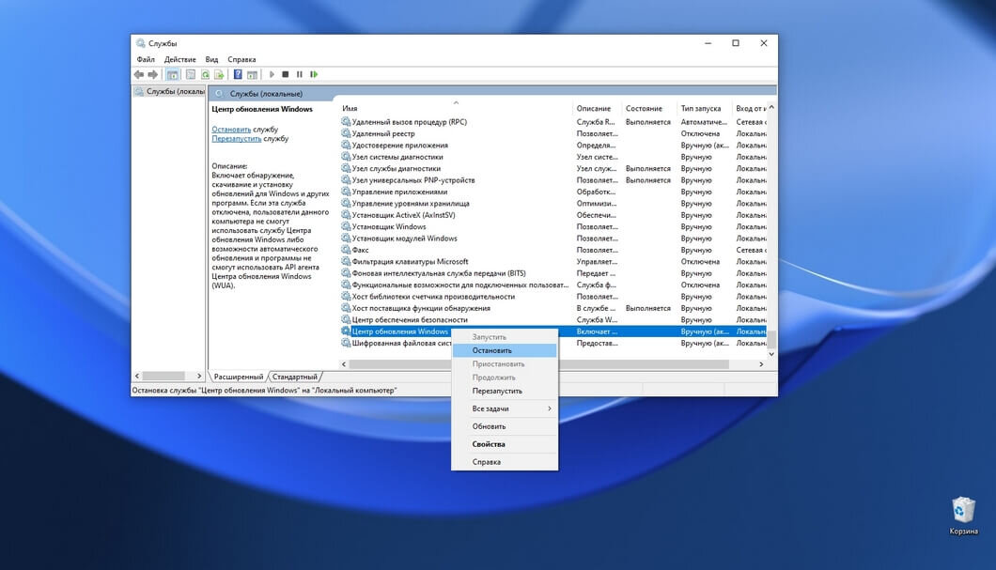
Task: Choose Справка in the context menu
Action: [505, 462]
